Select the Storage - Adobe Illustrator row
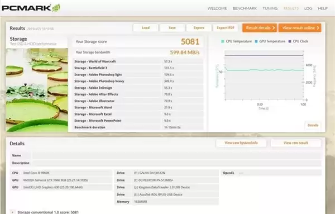335x214 pixels. coord(138,101)
